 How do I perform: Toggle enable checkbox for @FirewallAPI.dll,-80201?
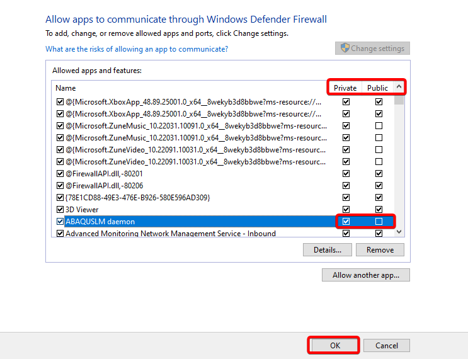[x=60, y=174]
